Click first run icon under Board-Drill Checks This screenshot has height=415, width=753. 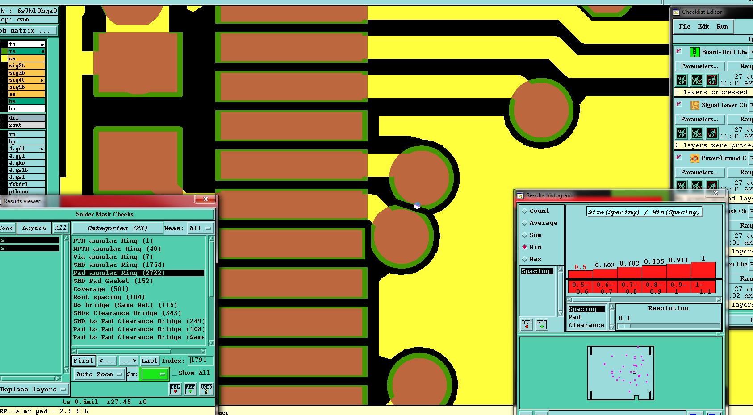tap(682, 80)
